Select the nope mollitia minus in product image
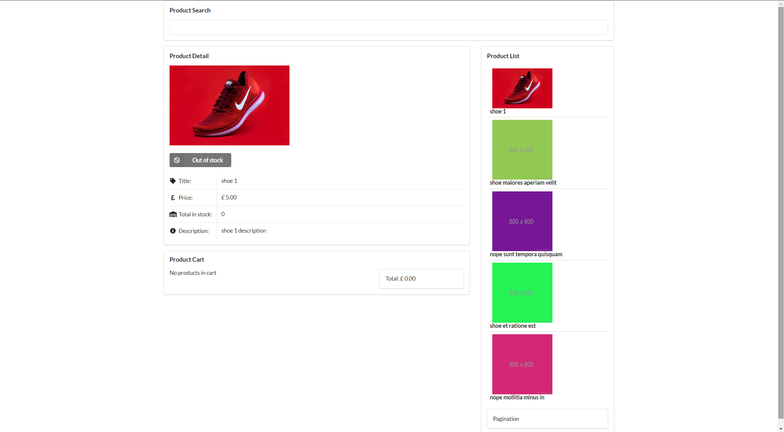The image size is (784, 432). pyautogui.click(x=522, y=364)
